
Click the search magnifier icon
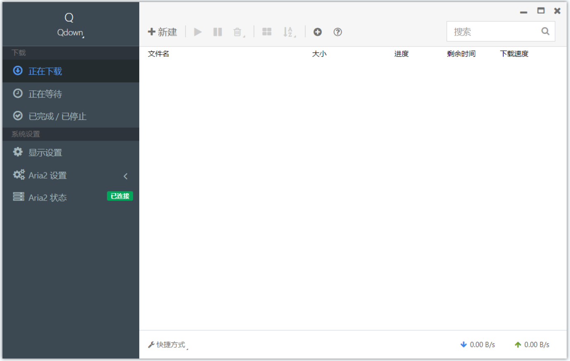pyautogui.click(x=545, y=31)
